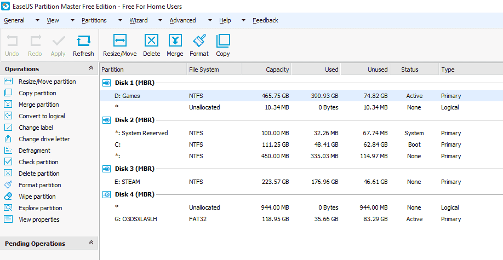503x260 pixels.
Task: Click the Delete toolbar icon
Action: (151, 41)
